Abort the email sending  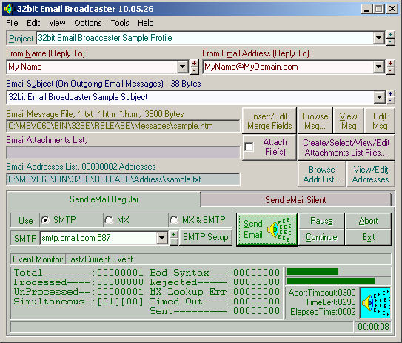pyautogui.click(x=368, y=221)
